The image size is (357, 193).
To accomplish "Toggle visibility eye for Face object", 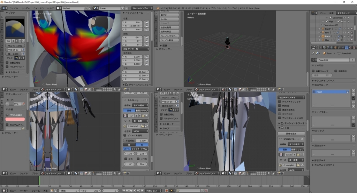I will point(344,36).
